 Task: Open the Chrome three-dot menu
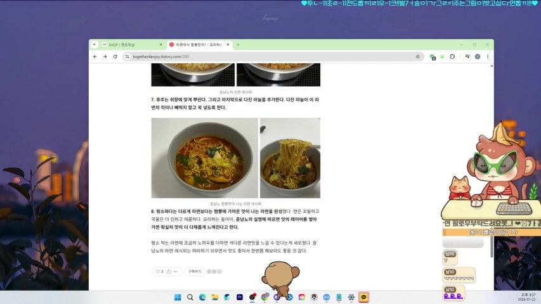[x=488, y=56]
